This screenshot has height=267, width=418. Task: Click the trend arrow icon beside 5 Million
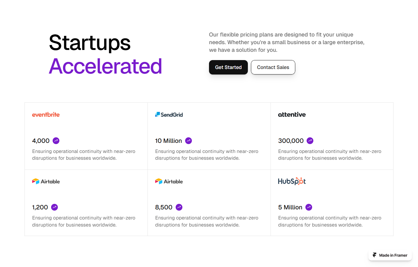tap(309, 207)
